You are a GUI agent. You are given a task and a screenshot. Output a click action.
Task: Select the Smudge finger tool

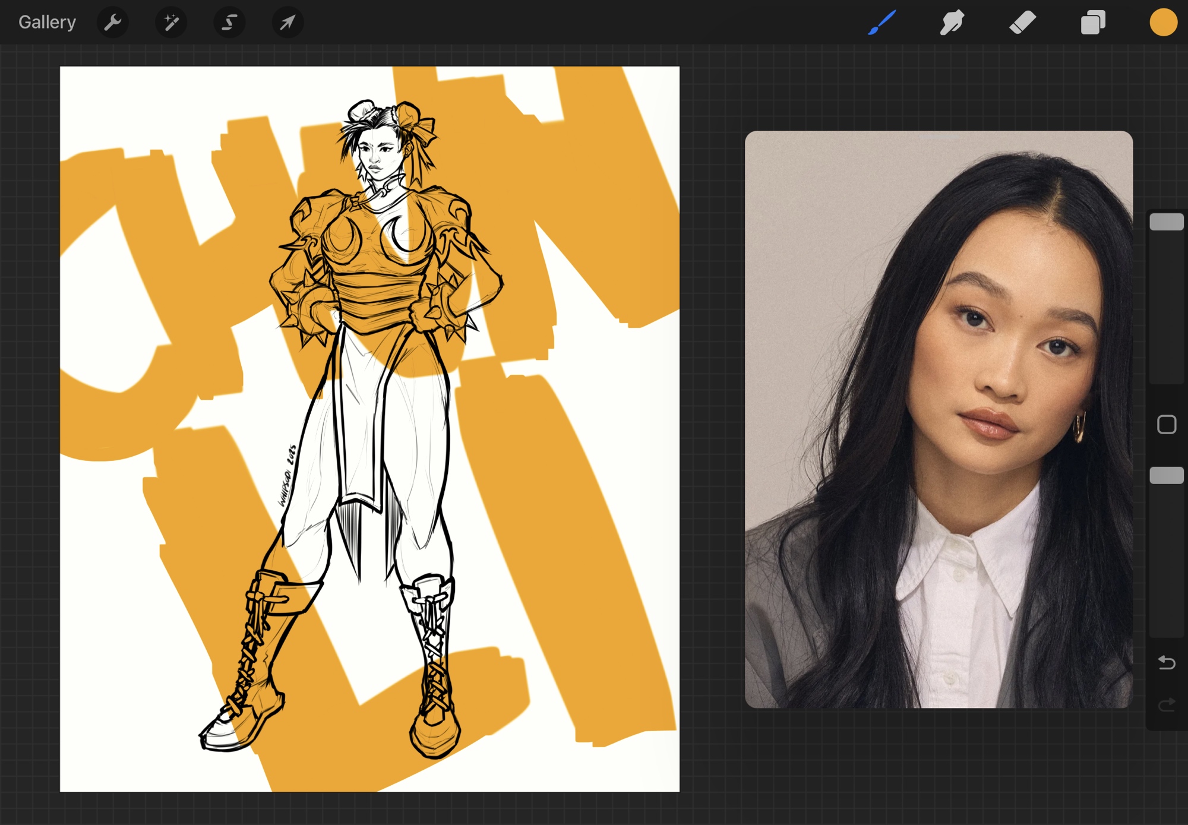pyautogui.click(x=952, y=23)
